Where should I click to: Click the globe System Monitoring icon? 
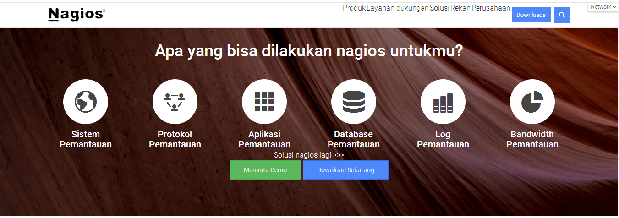tap(86, 102)
